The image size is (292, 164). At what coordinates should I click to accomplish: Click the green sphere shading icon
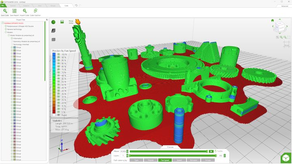coord(54,21)
